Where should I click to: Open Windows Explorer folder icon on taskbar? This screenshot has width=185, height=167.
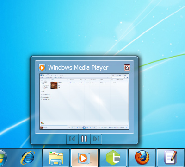[56, 158]
